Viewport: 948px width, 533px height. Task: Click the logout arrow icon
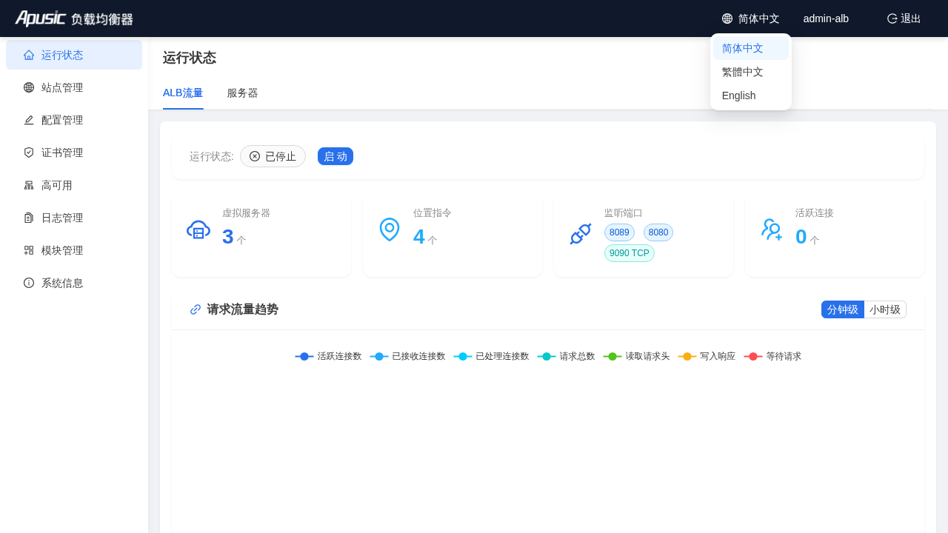point(892,19)
